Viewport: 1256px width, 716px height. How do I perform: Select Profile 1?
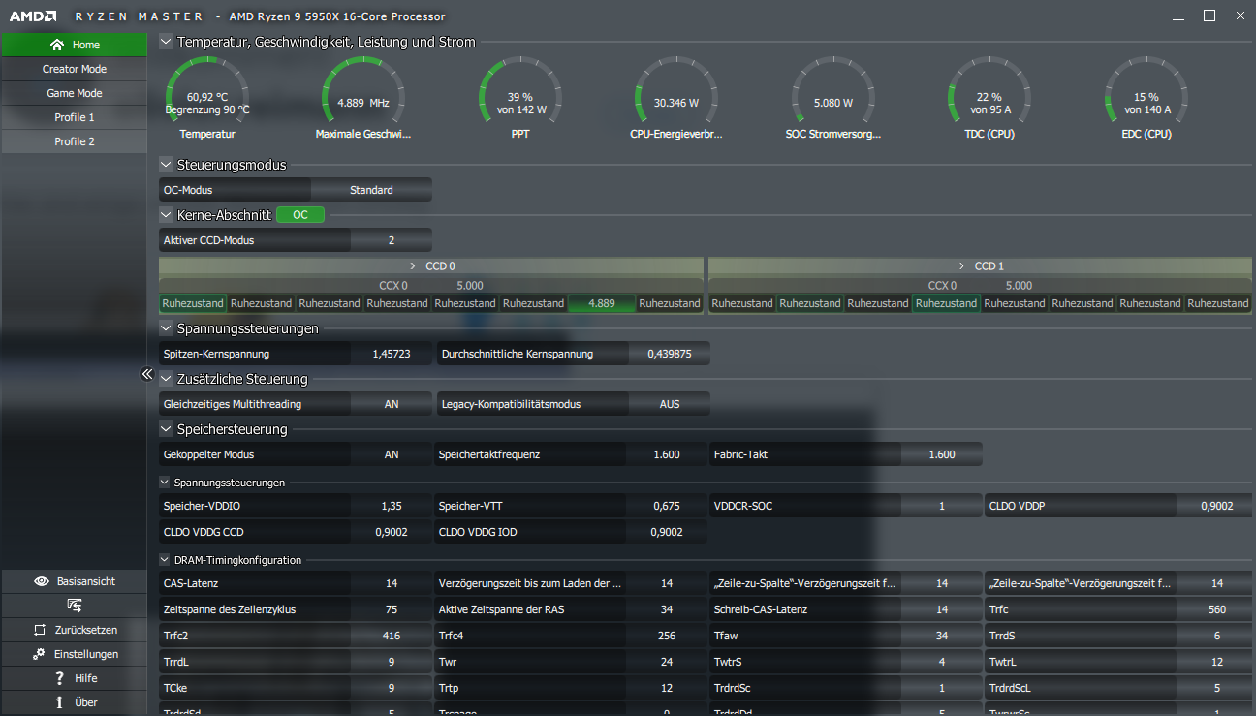(x=74, y=117)
